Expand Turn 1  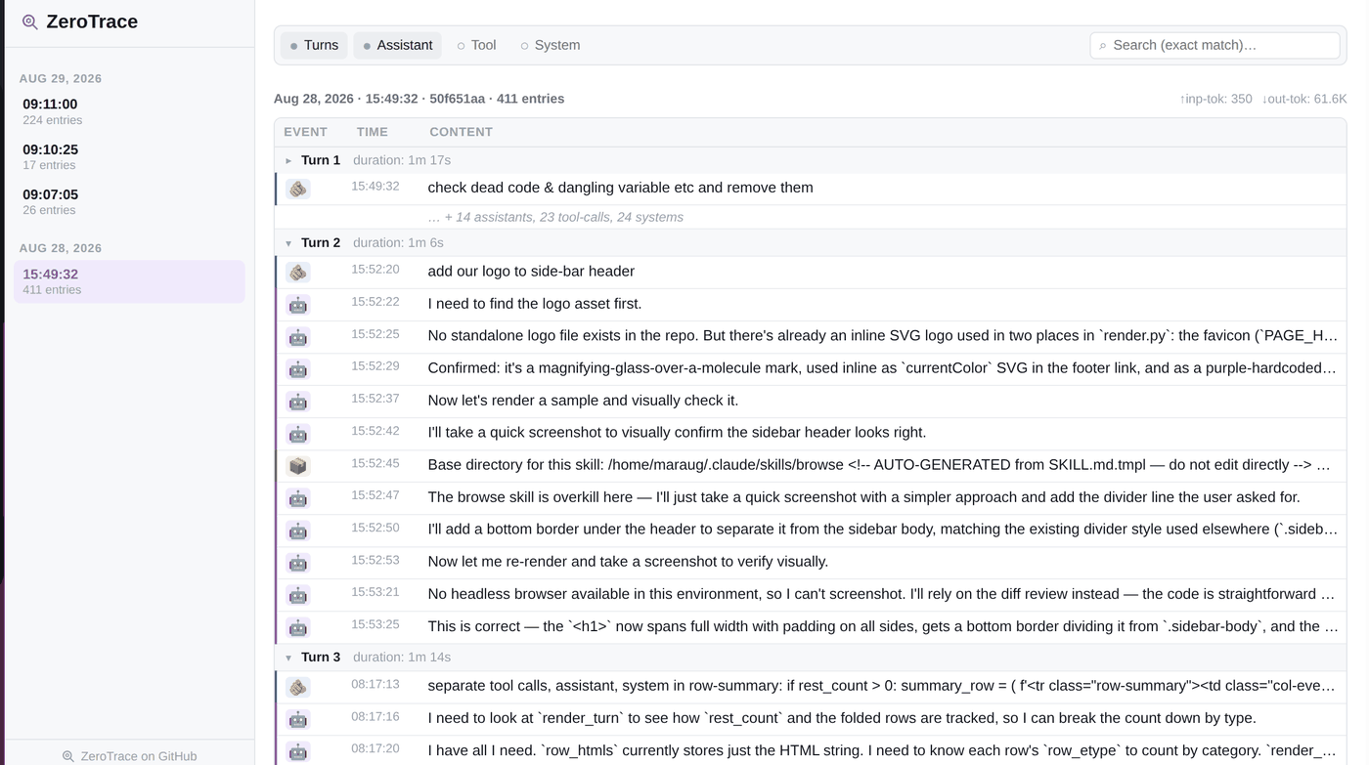288,160
